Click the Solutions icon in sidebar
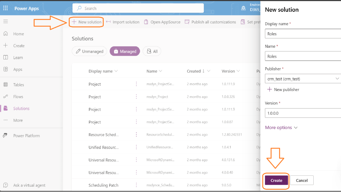341x192 pixels. [x=6, y=108]
